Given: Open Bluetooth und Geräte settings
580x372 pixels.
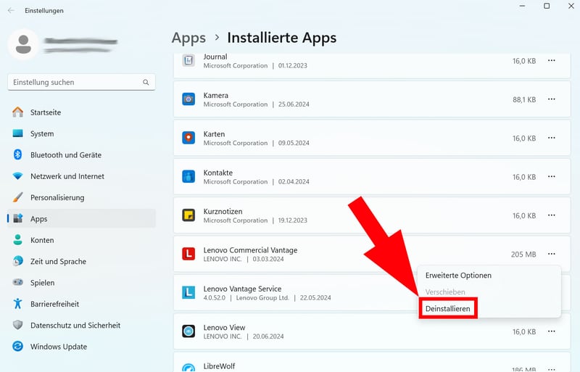Looking at the screenshot, I should 65,155.
